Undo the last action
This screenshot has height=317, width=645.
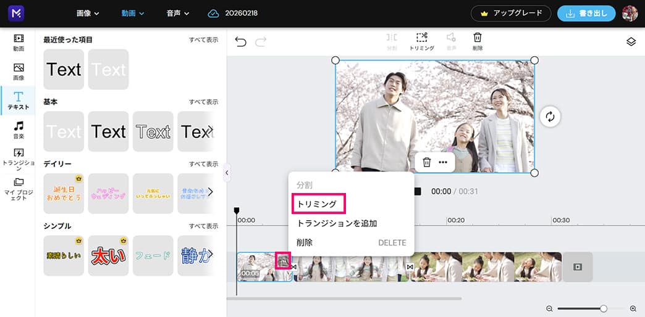(241, 41)
